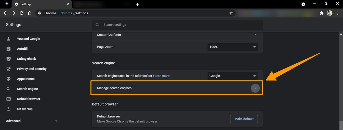Click the page vertical scrollbar thumb
343x130 pixels.
click(341, 126)
